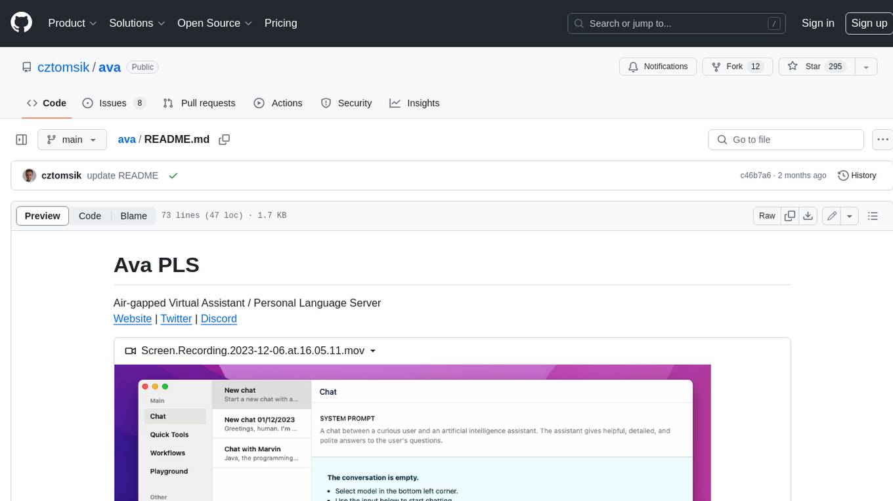Screen dimensions: 893x501
Task: Download the raw file
Action: (808, 216)
